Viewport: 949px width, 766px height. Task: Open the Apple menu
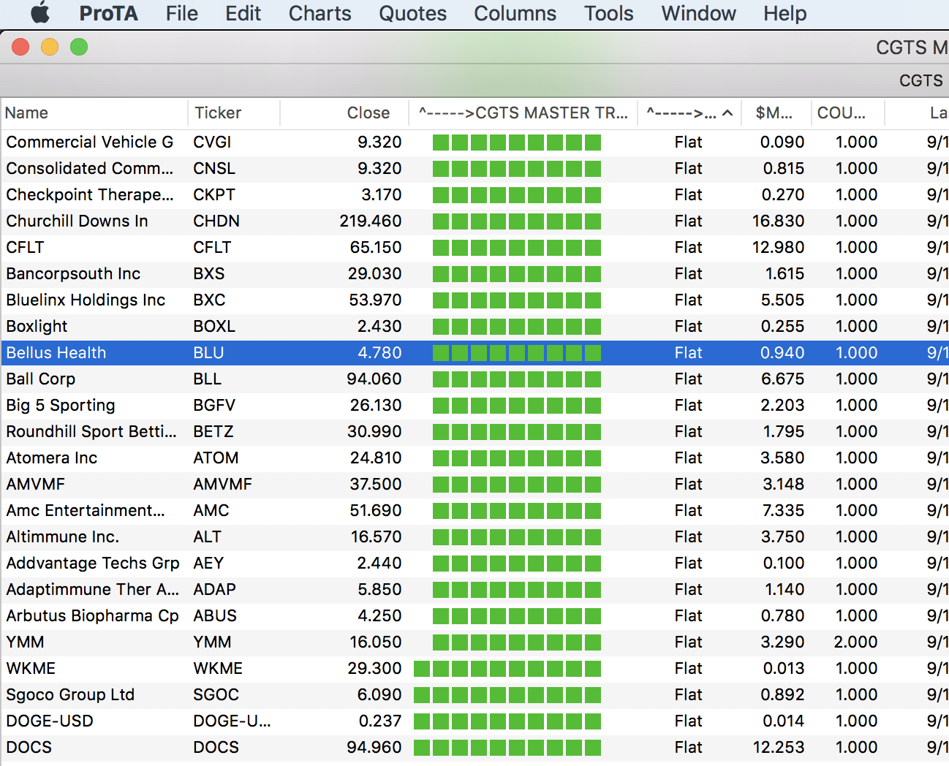pos(40,13)
